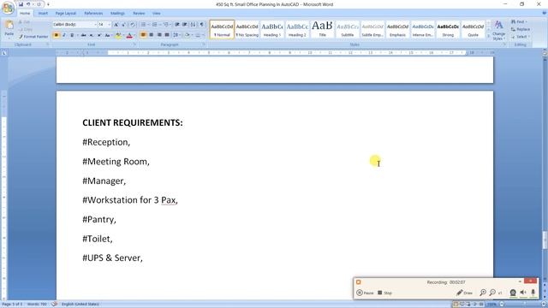This screenshot has width=548, height=308.
Task: Pause the screen recording
Action: [365, 293]
